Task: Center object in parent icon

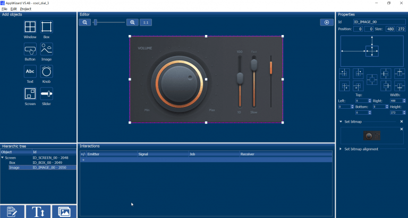Action: [x=372, y=80]
